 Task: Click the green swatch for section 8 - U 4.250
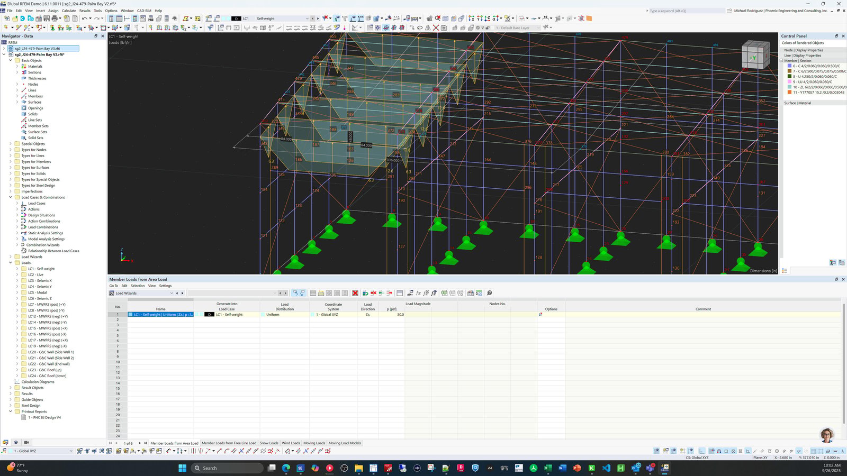tap(789, 77)
